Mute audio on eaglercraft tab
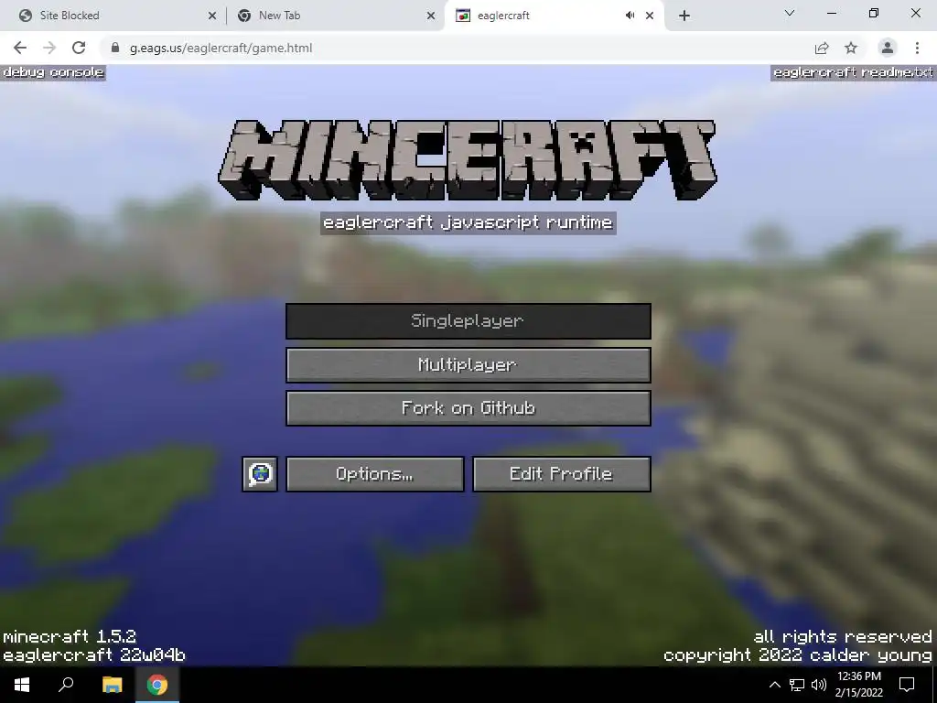 coord(630,16)
